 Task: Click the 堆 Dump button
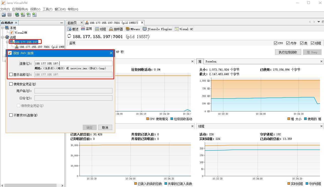(312, 52)
